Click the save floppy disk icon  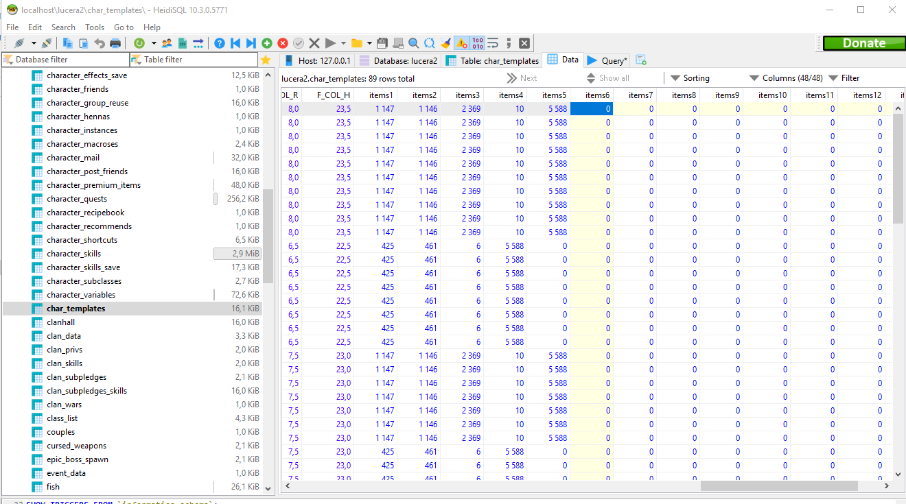point(382,43)
